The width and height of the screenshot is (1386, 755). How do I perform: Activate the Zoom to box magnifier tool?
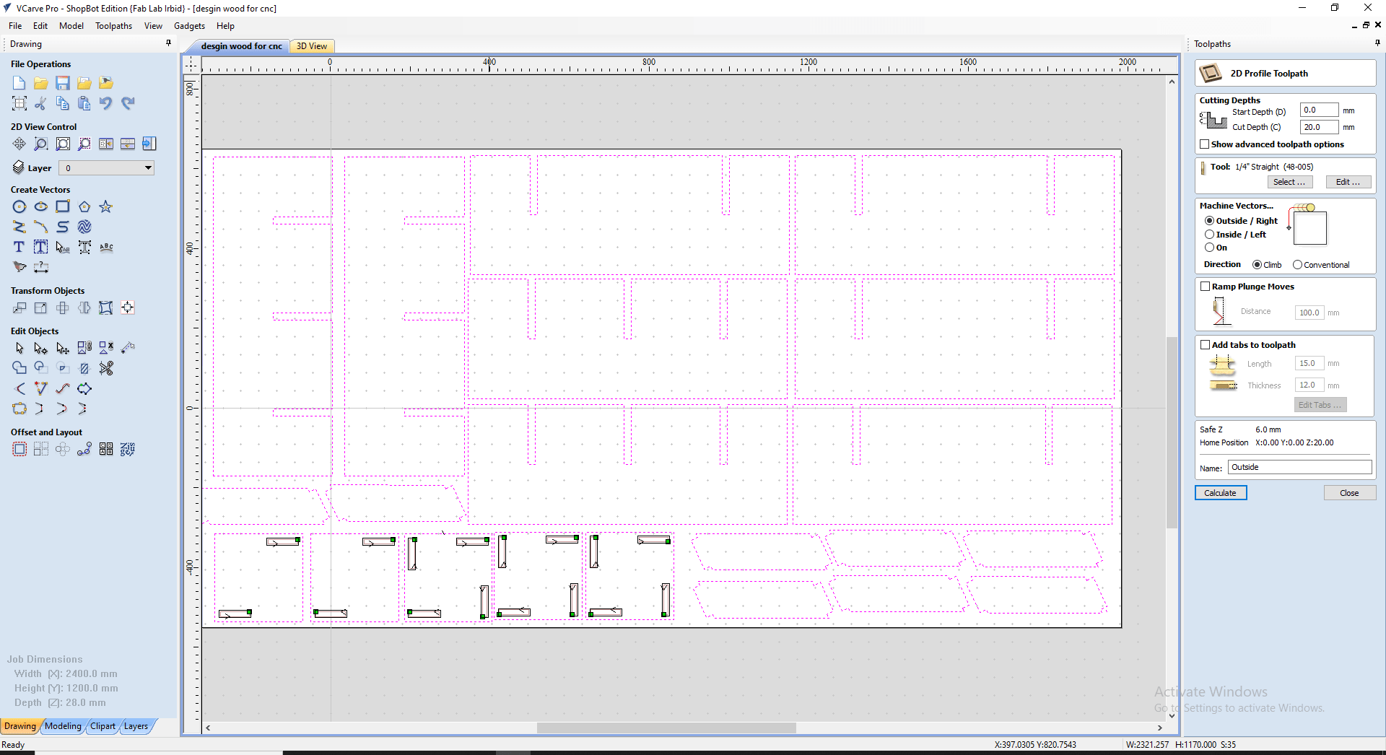tap(41, 144)
